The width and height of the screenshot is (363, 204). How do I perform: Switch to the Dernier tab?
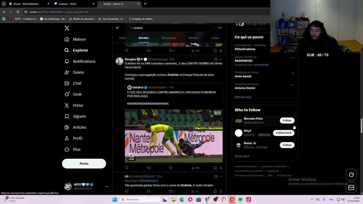coord(143,38)
